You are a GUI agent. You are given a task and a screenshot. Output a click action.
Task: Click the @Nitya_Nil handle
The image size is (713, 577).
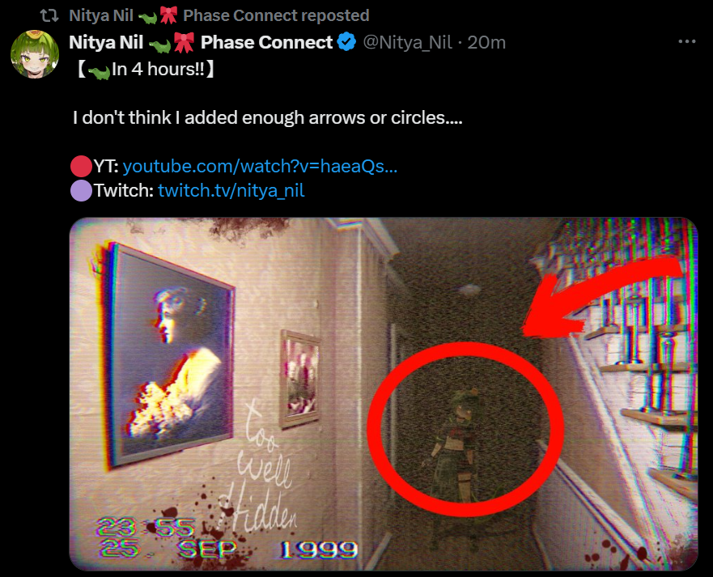point(407,42)
